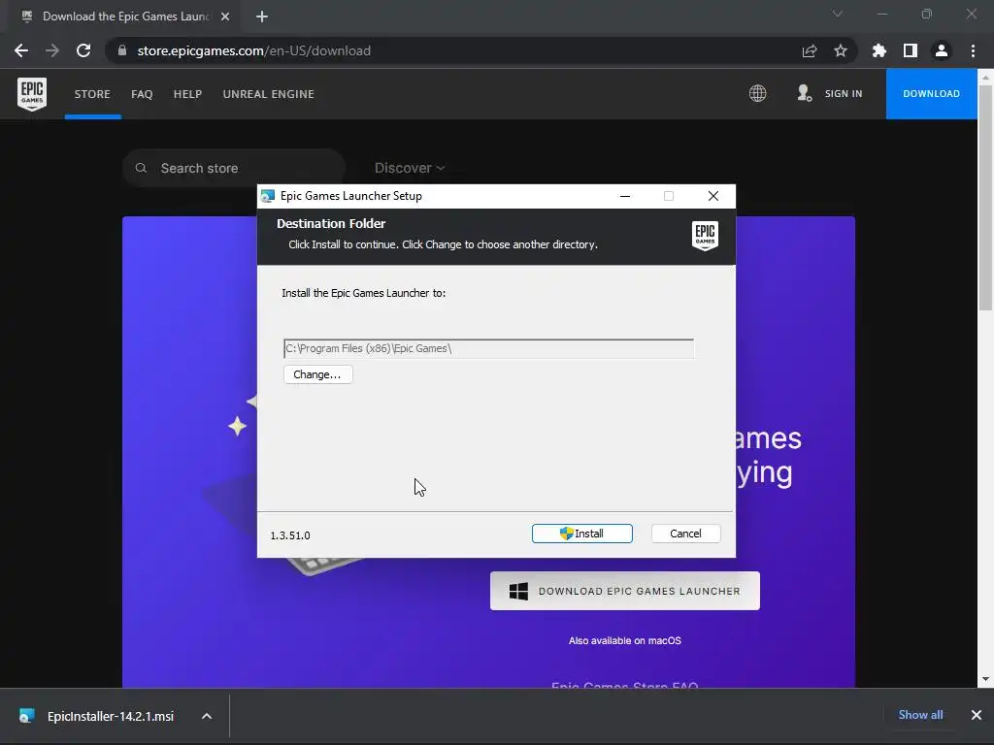
Task: Expand the Discover dropdown
Action: (410, 168)
